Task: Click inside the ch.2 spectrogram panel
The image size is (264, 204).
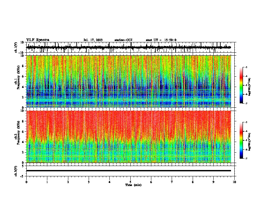Action: (x=129, y=137)
